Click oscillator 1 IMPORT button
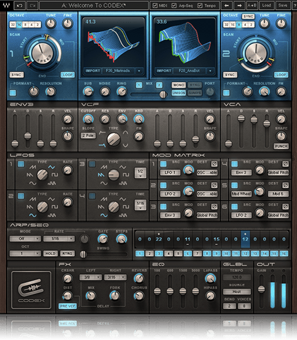 coord(93,70)
